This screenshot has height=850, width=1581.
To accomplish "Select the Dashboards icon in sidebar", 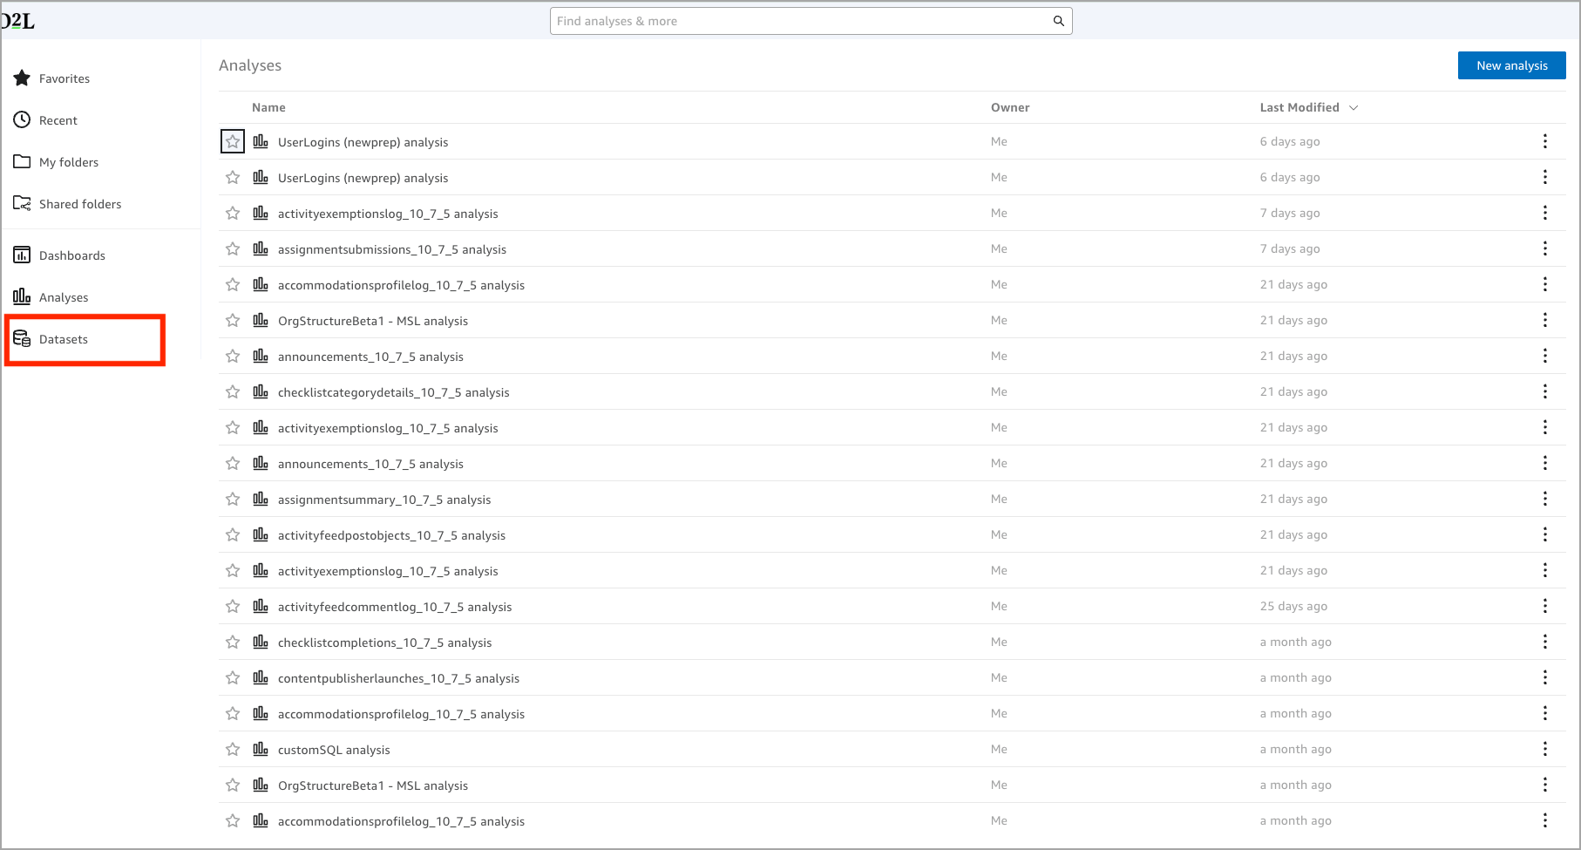I will tap(22, 255).
